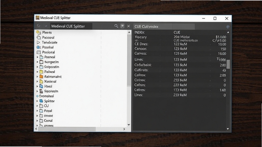Select the Cefires: row
The height and width of the screenshot is (147, 262).
(180, 90)
